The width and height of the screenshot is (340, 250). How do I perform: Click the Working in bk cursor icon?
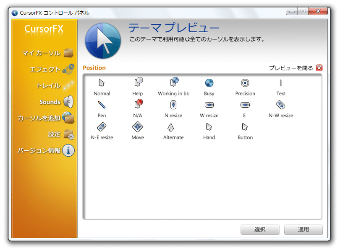click(174, 82)
